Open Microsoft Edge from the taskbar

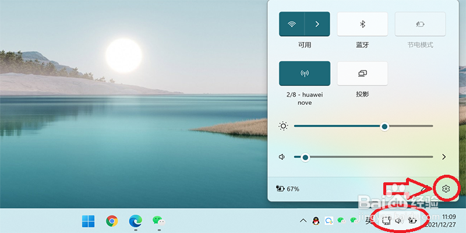pyautogui.click(x=135, y=221)
